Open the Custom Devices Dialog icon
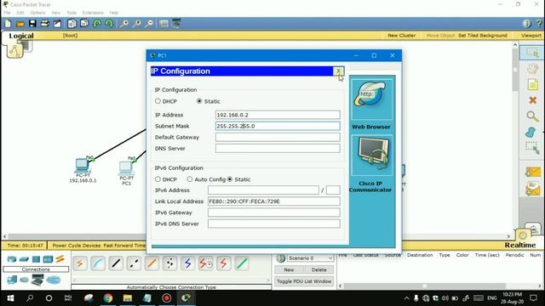Image resolution: width=545 pixels, height=306 pixels. tap(176, 24)
